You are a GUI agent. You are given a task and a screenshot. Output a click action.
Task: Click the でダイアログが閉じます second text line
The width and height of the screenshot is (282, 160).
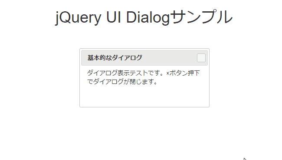tap(122, 82)
